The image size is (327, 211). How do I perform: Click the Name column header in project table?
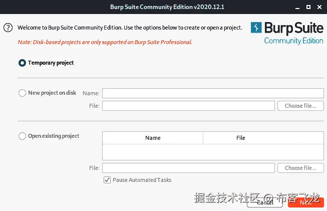(153, 138)
